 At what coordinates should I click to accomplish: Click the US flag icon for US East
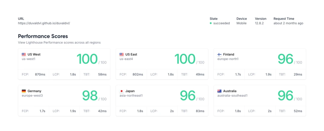coord(121,55)
